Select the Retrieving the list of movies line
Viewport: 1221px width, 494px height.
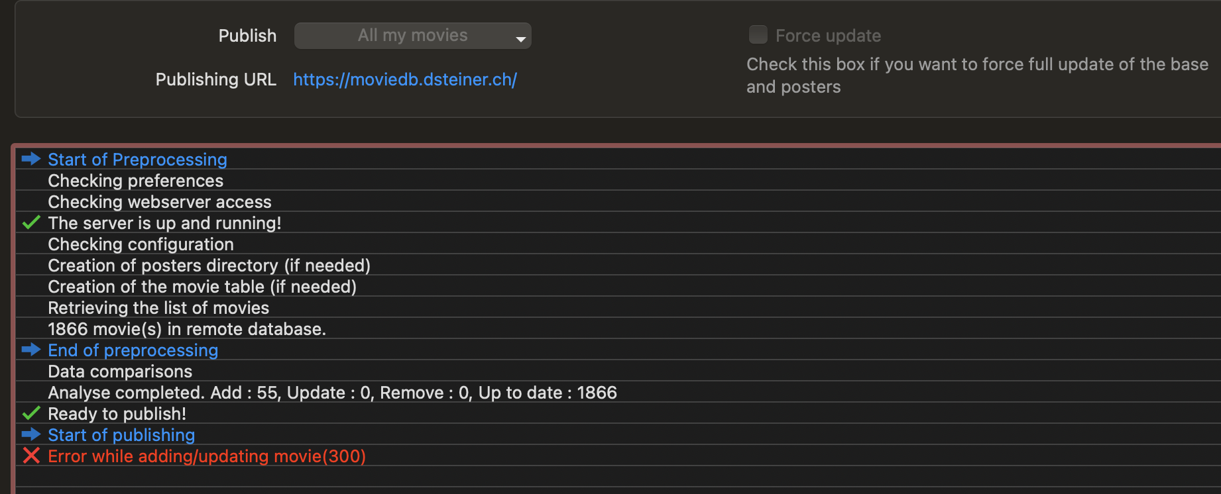[x=158, y=308]
